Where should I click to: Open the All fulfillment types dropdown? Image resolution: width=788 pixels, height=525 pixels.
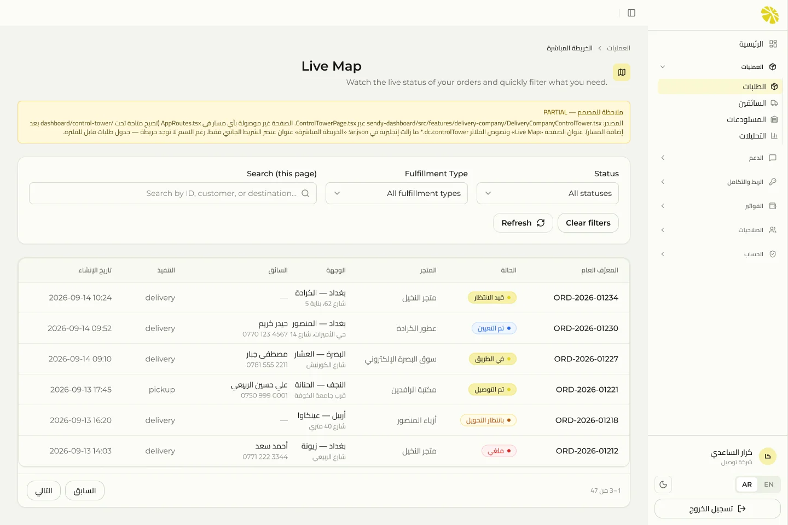pyautogui.click(x=397, y=193)
